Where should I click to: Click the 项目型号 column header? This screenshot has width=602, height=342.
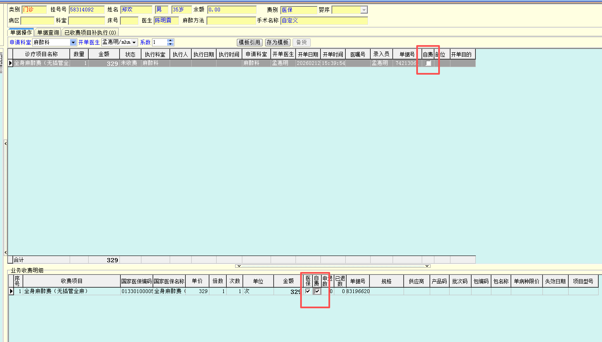tap(583, 281)
